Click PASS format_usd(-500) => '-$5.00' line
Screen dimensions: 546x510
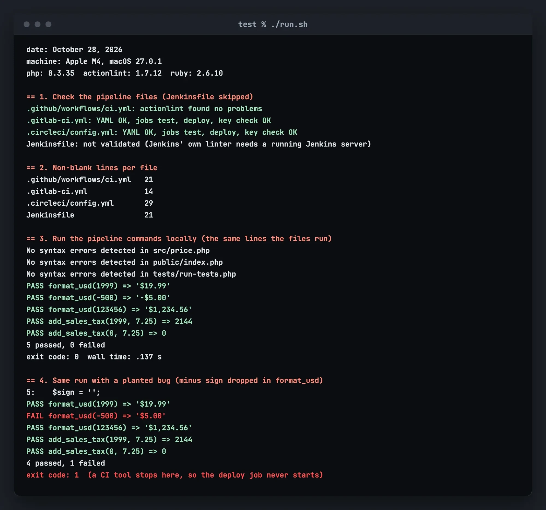point(98,298)
